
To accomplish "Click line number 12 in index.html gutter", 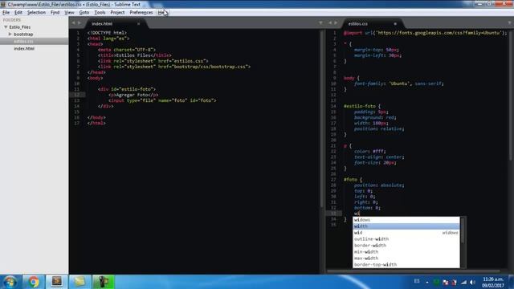I will coord(77,95).
